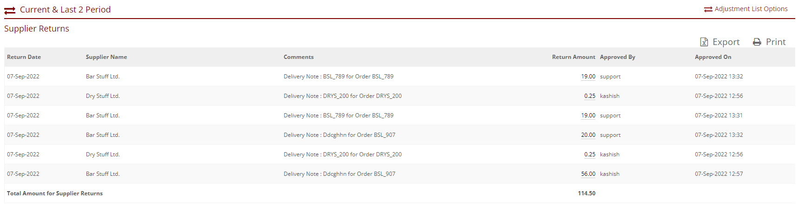Open the 56.00 return amount link
Image resolution: width=798 pixels, height=212 pixels.
pos(588,174)
